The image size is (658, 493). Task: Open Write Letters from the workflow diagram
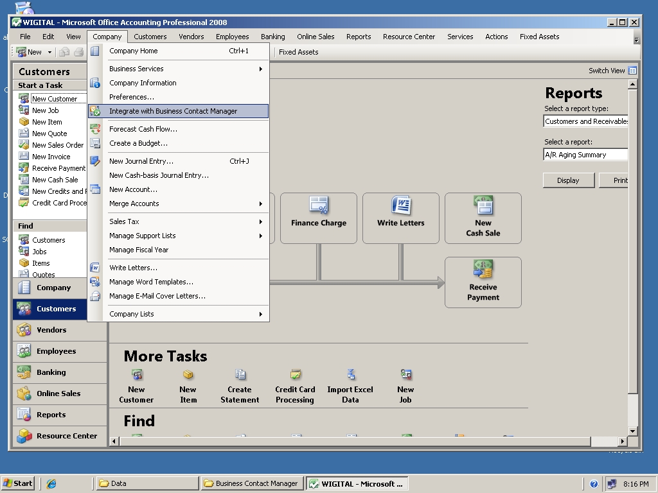pos(401,218)
